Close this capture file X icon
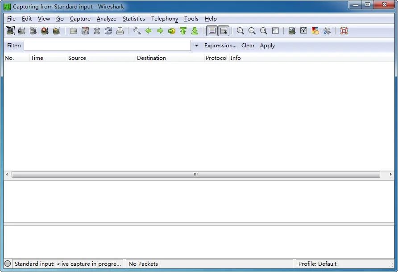The image size is (398, 272). tap(97, 31)
